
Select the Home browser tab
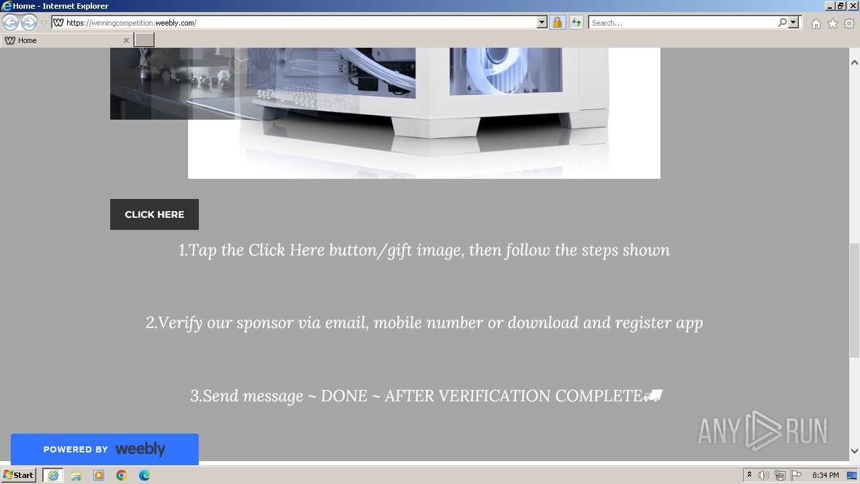[66, 40]
